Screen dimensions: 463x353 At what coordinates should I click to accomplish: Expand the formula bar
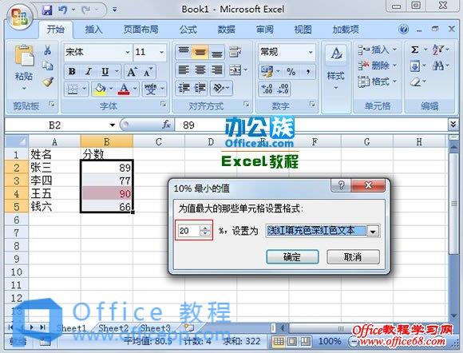[x=453, y=125]
